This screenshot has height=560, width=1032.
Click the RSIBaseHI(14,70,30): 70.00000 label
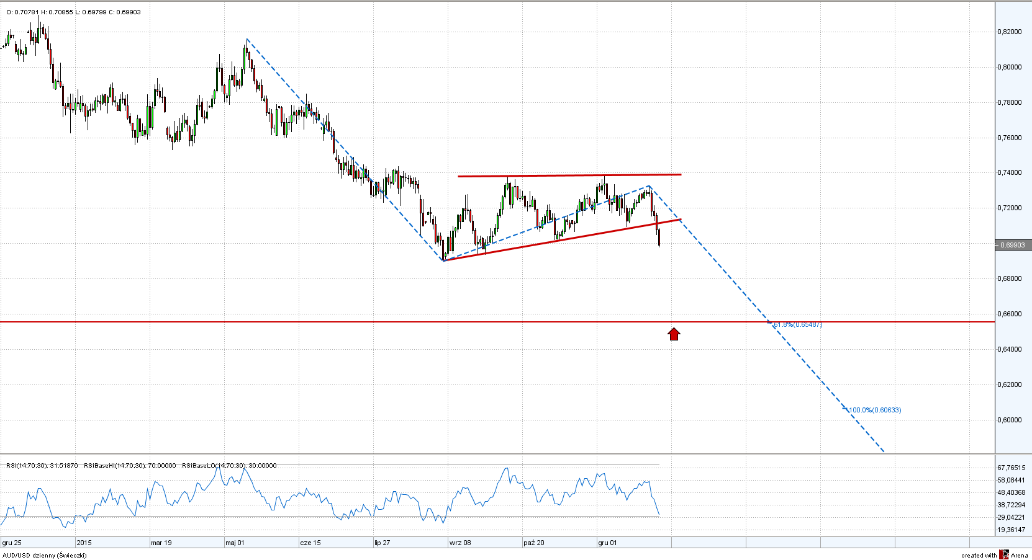(130, 465)
